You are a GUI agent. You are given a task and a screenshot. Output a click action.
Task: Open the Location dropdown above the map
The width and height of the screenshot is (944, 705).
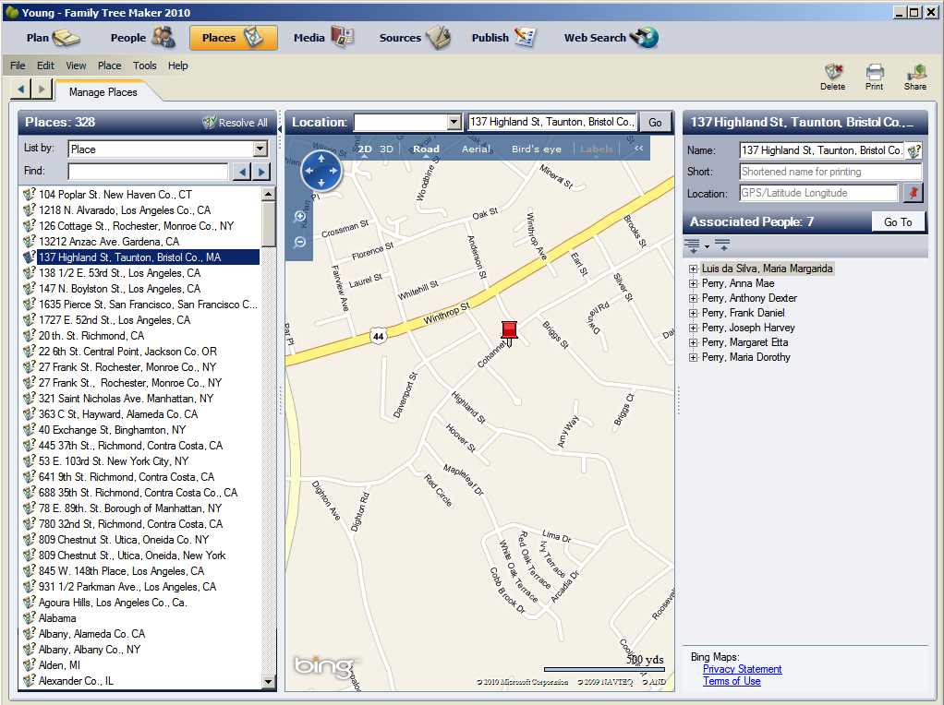point(454,123)
